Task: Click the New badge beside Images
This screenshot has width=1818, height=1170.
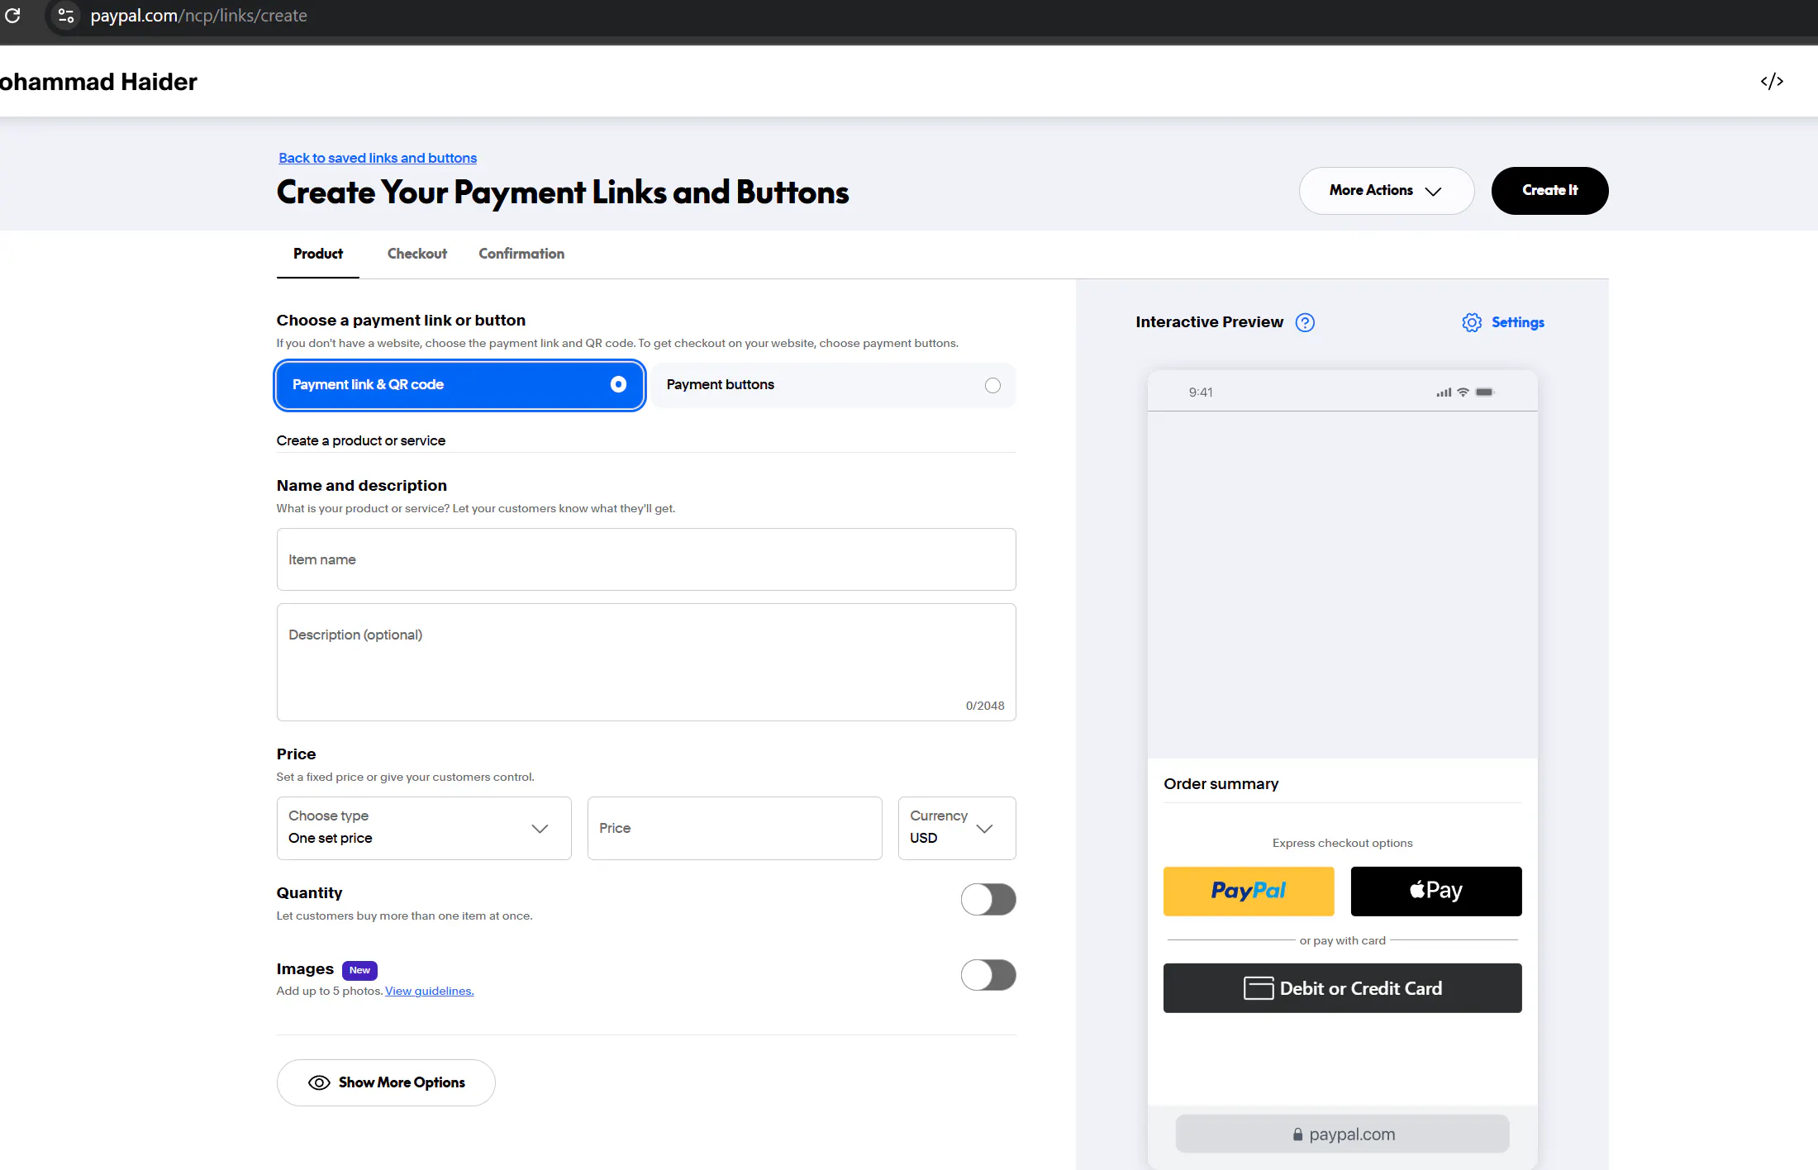Action: (359, 970)
